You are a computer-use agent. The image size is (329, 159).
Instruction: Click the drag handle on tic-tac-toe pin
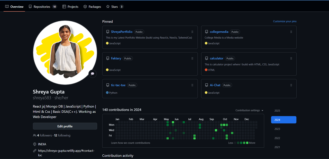[192, 85]
